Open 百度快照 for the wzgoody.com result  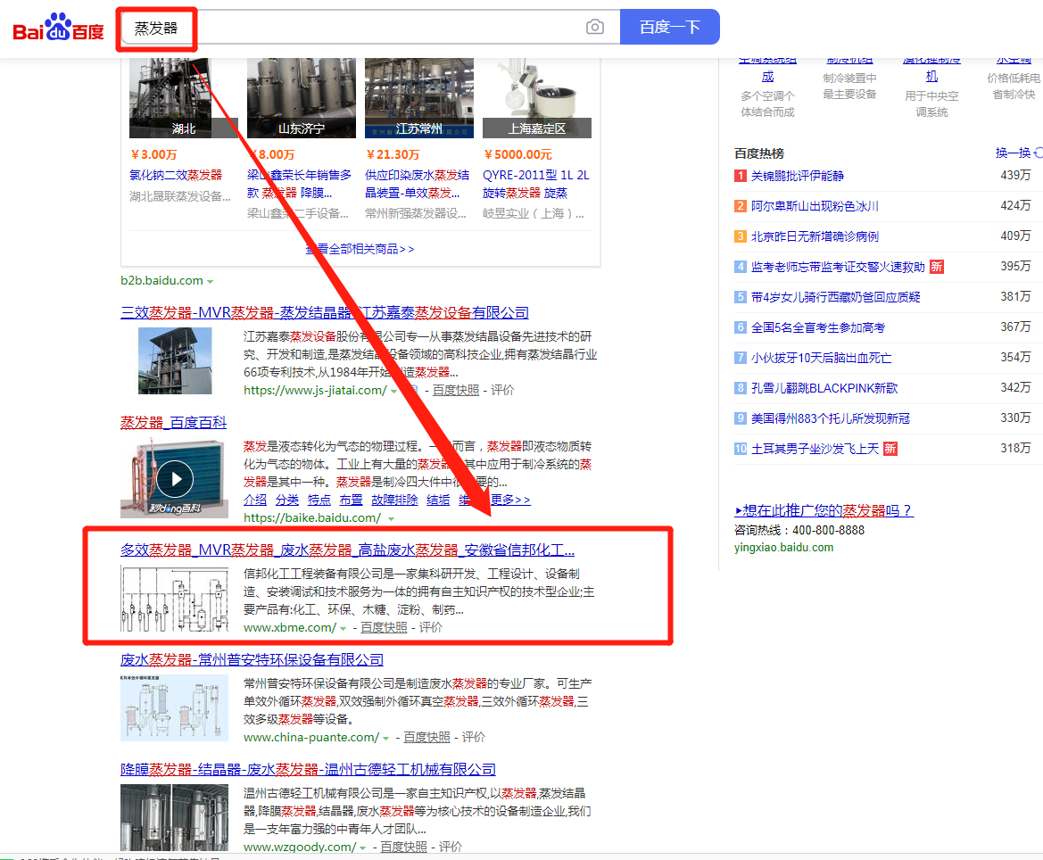click(404, 848)
